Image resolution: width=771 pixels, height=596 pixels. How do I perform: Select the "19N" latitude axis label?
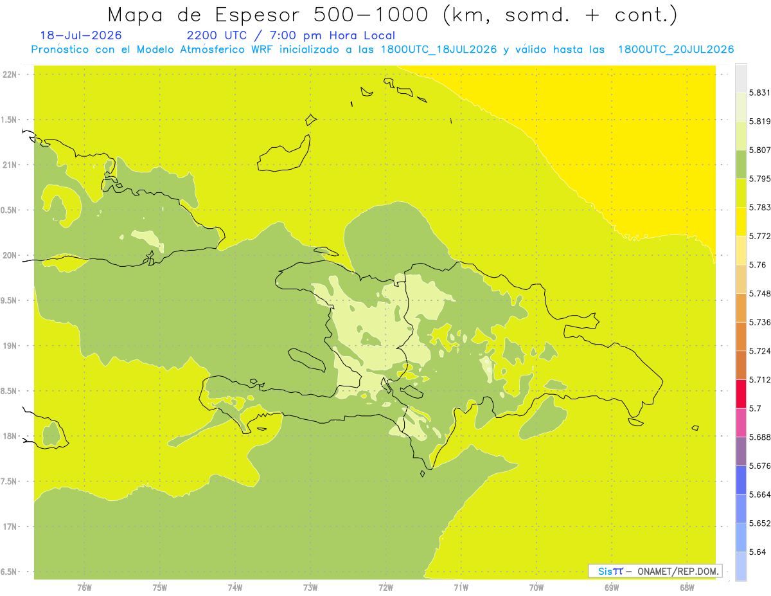tap(10, 346)
